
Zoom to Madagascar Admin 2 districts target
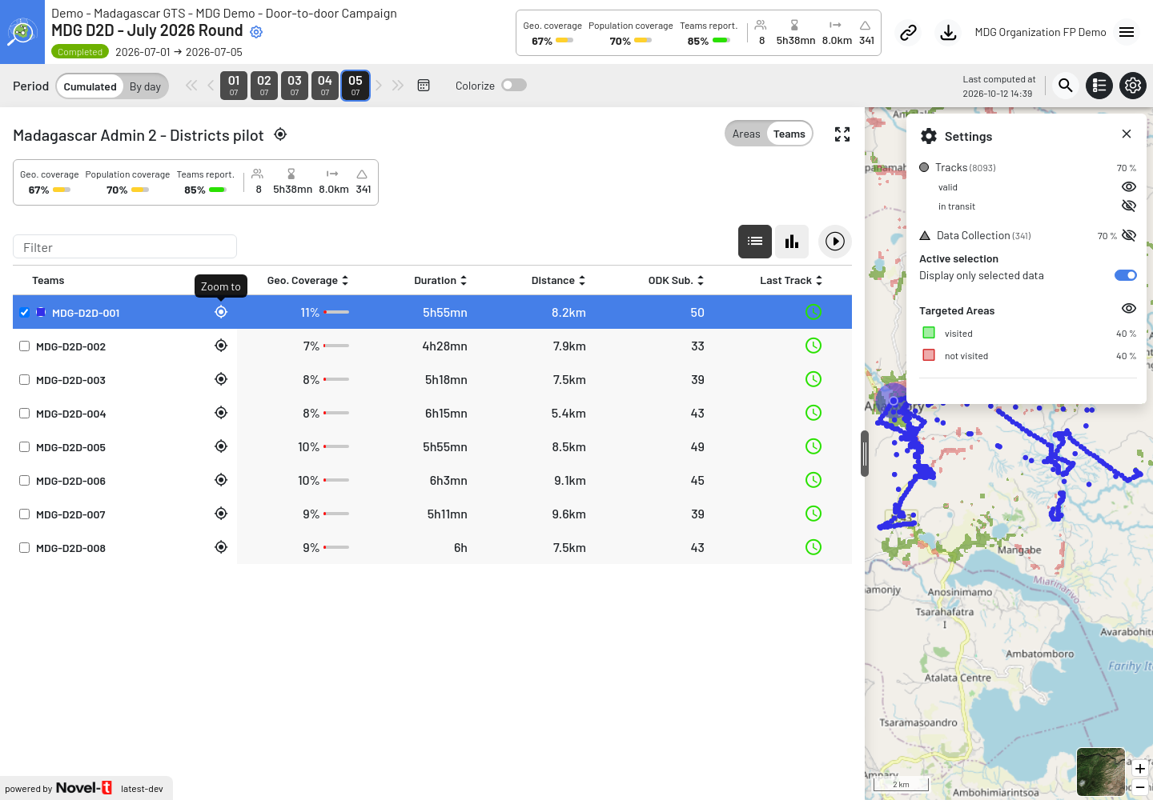point(280,134)
